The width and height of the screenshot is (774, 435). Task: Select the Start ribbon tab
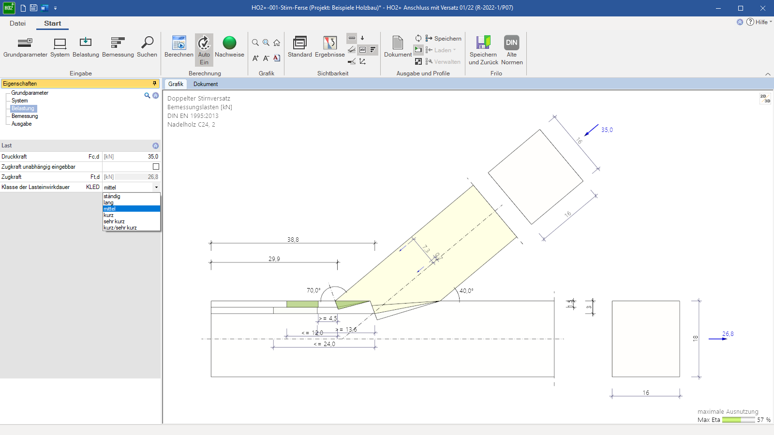52,23
